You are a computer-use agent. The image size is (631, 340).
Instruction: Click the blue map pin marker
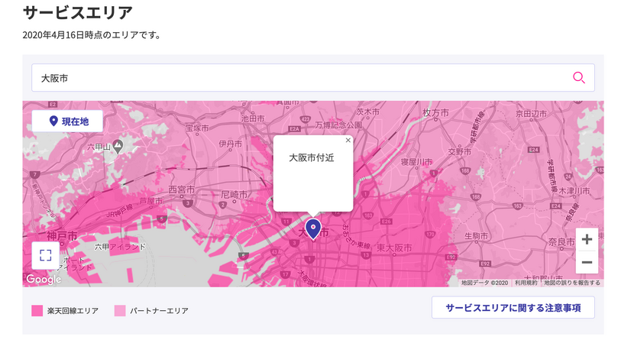[312, 229]
